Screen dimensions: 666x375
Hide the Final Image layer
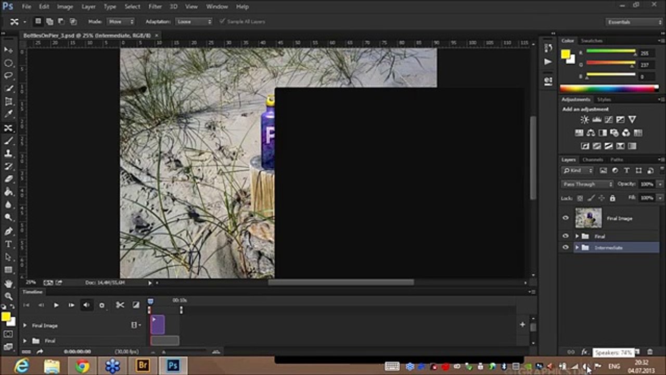(566, 218)
